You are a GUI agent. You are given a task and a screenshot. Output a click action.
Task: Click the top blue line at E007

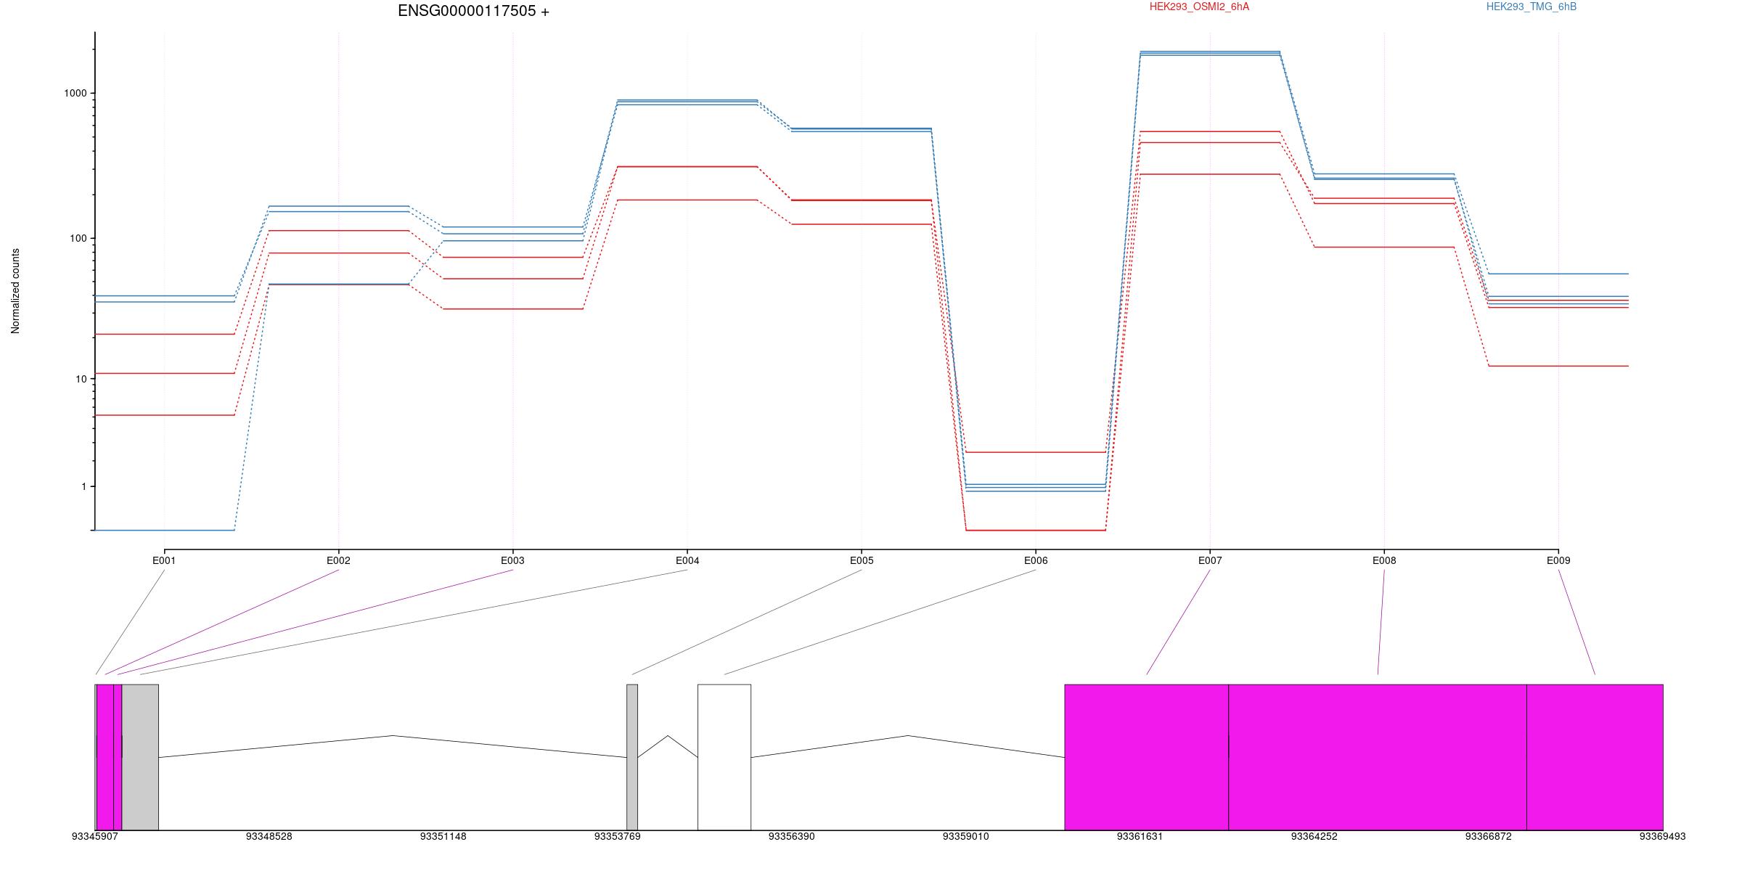(1210, 52)
